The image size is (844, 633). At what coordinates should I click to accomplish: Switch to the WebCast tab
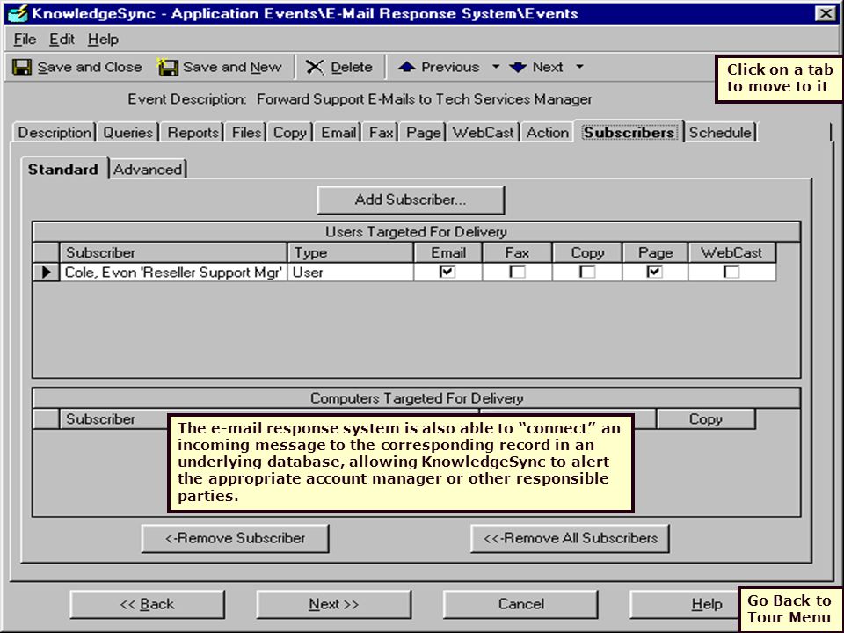click(x=484, y=133)
